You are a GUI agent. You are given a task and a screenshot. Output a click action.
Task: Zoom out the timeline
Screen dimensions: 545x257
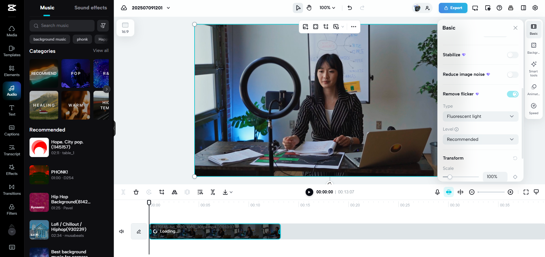(472, 192)
